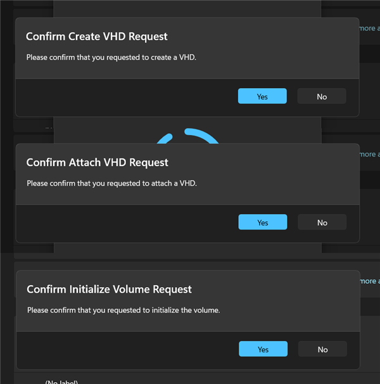Click No in Confirm Create VHD dialog
The width and height of the screenshot is (380, 384).
[x=322, y=96]
